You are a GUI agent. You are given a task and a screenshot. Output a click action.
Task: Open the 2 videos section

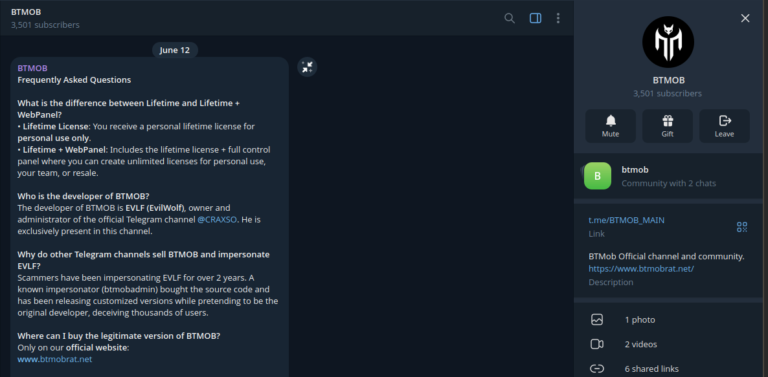(x=668, y=344)
